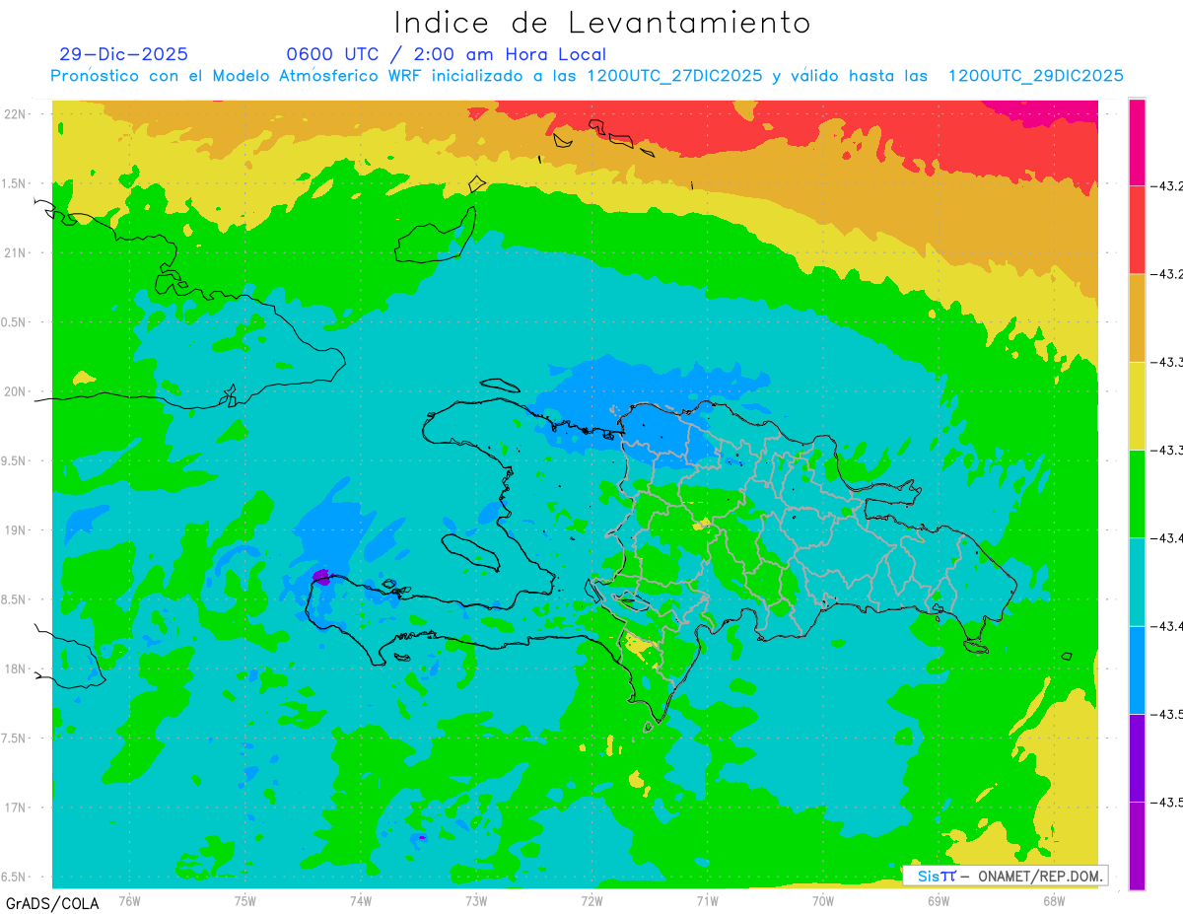Click the blue 'SisTT' logo text
Image resolution: width=1183 pixels, height=914 pixels.
coord(937,876)
